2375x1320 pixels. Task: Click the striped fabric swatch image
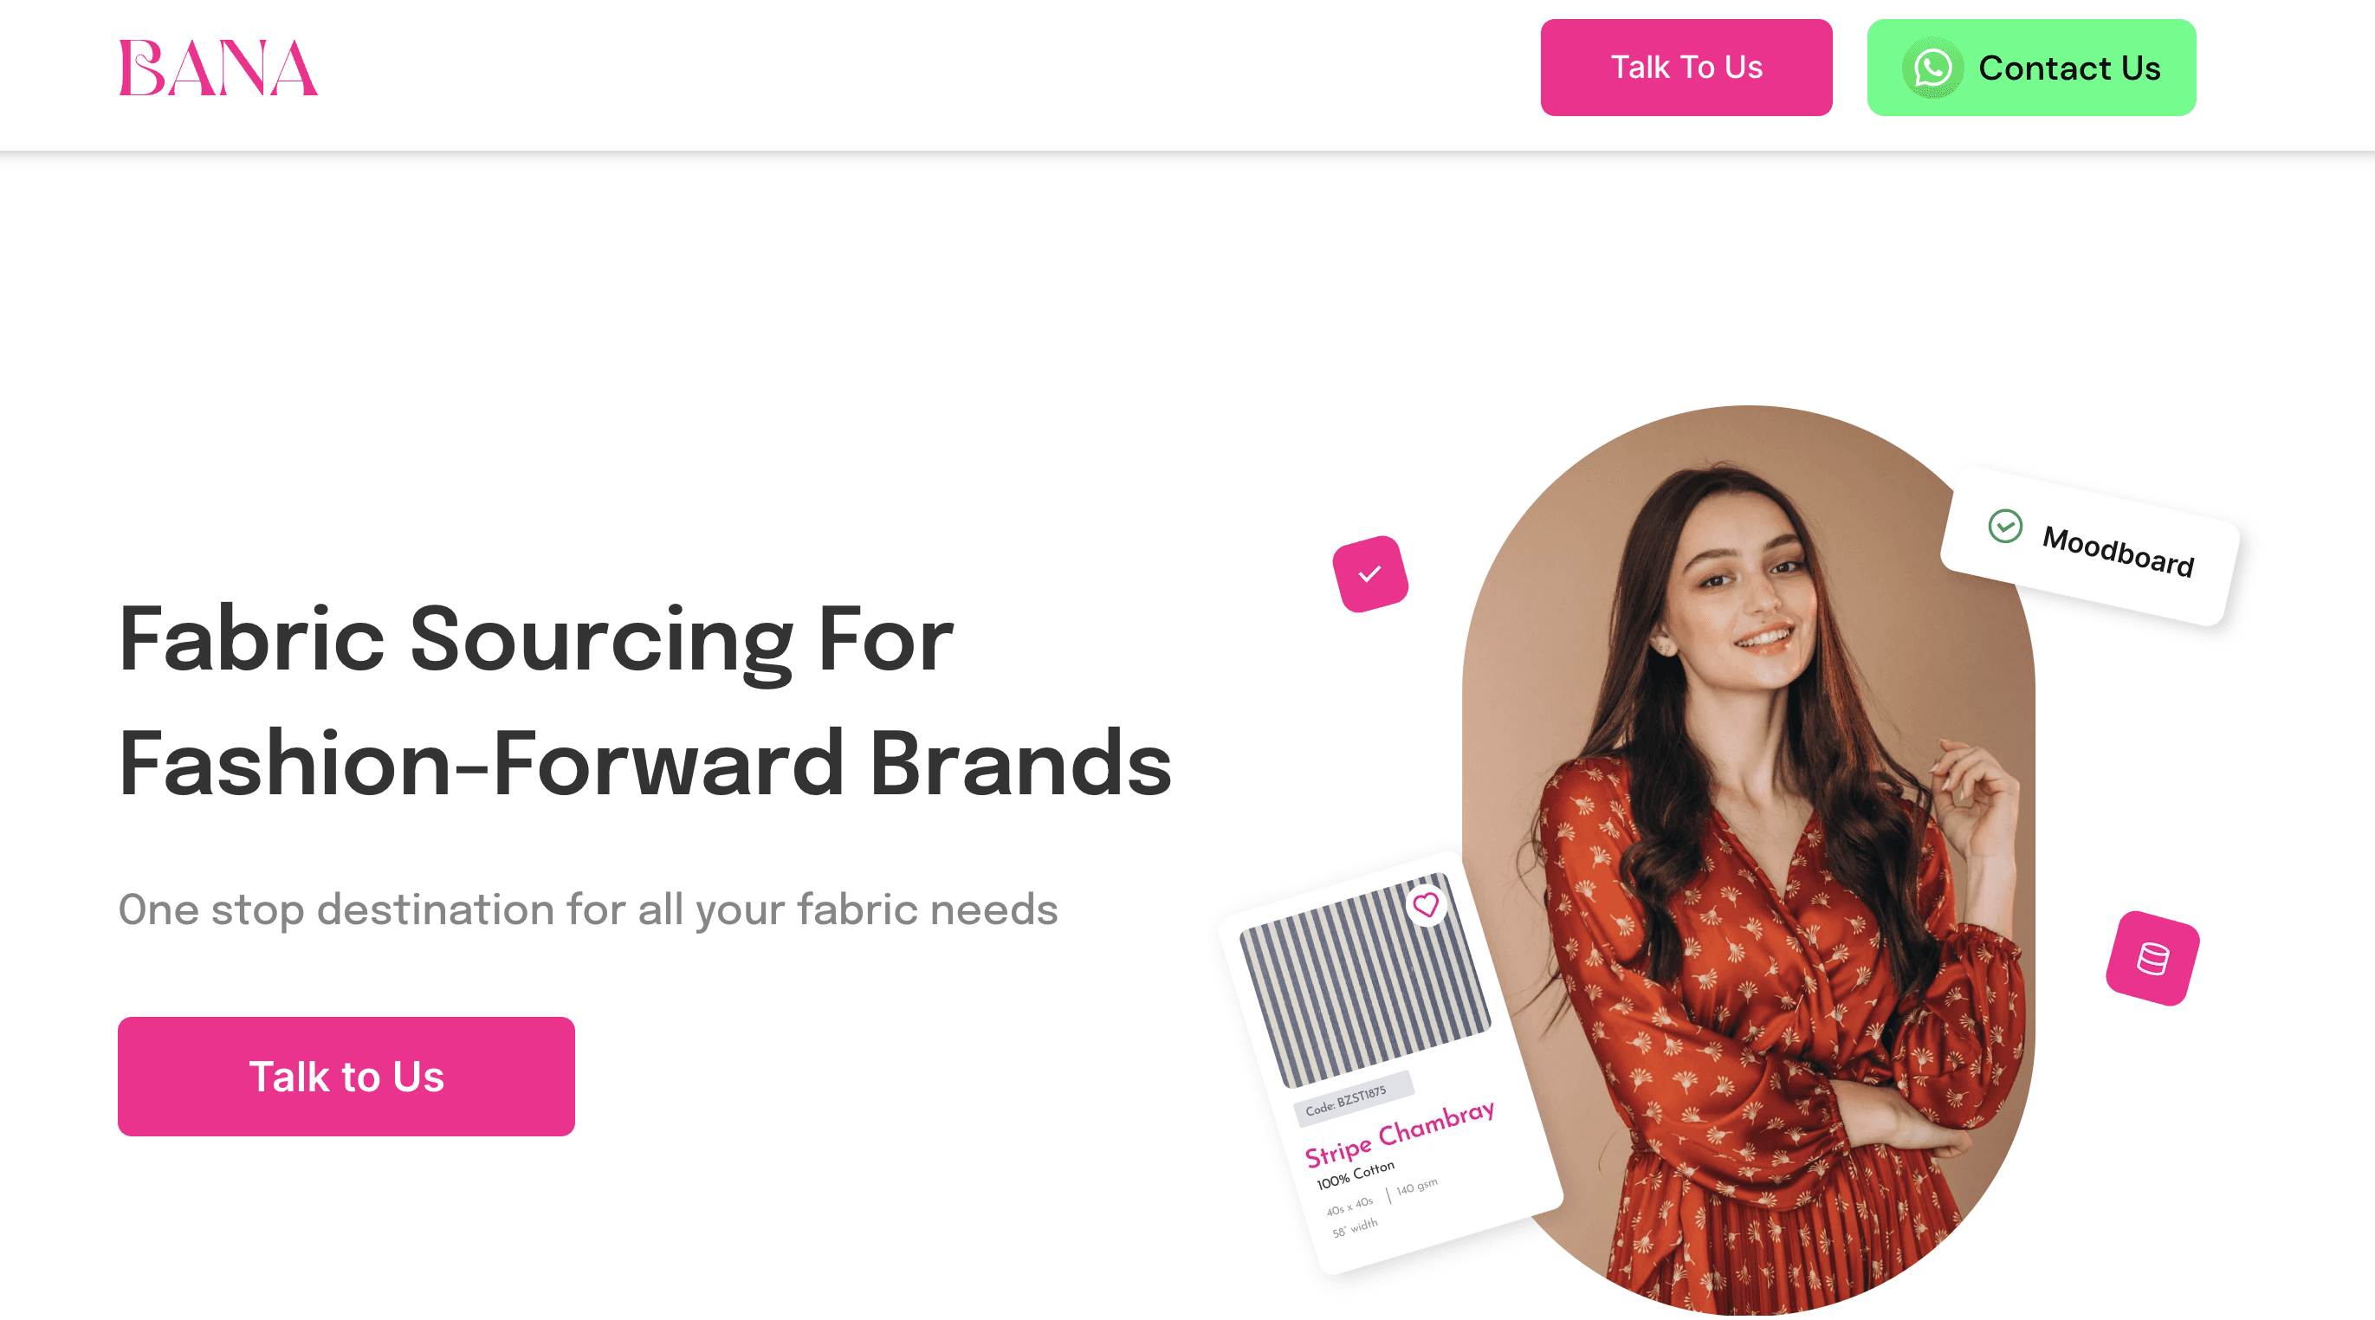pos(1364,980)
